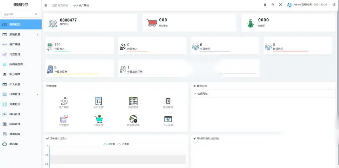339x168 pixels.
Task: Open 分类栏目 in the sidebar
Action: (21, 104)
